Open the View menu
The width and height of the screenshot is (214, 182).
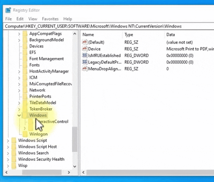[x=33, y=19]
